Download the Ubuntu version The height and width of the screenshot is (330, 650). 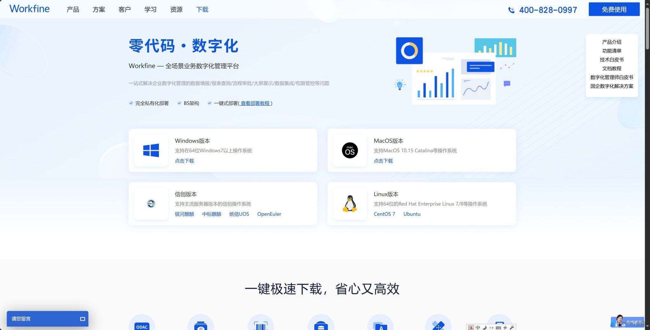click(x=412, y=214)
